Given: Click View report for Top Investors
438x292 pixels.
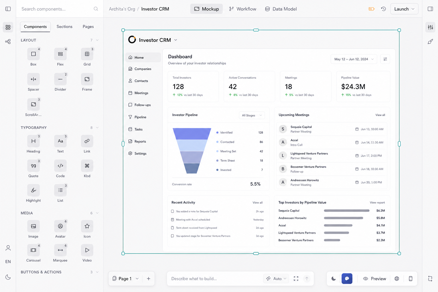Looking at the screenshot, I should pyautogui.click(x=377, y=202).
